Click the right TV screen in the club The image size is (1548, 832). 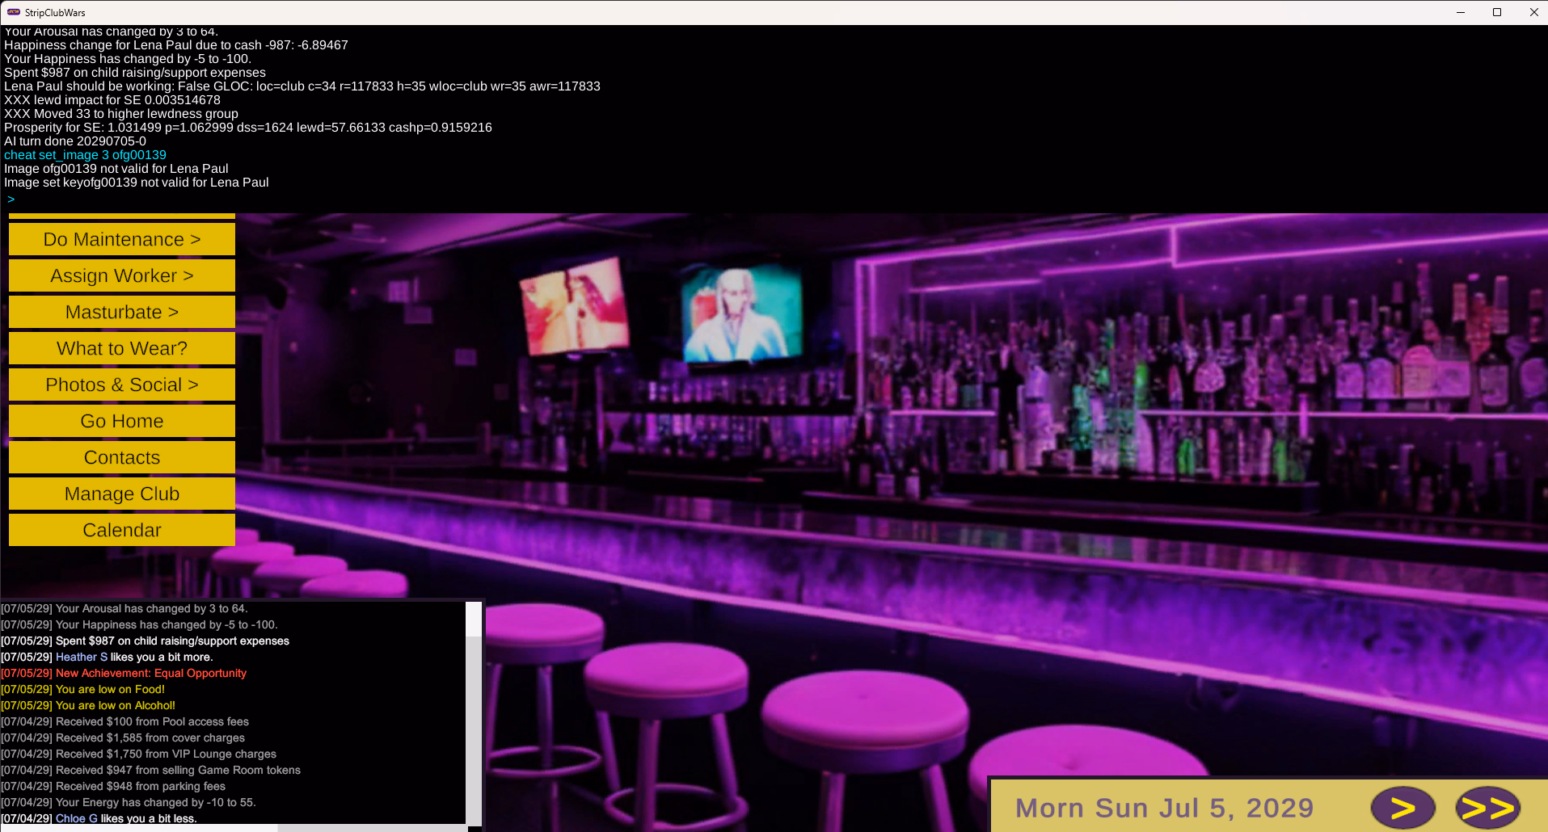(741, 313)
